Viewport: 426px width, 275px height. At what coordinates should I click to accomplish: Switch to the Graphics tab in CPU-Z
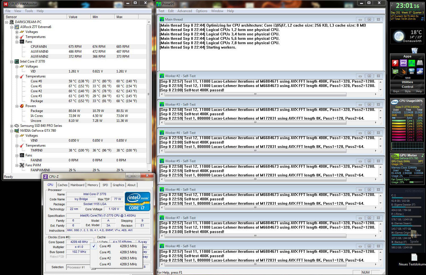point(119,185)
